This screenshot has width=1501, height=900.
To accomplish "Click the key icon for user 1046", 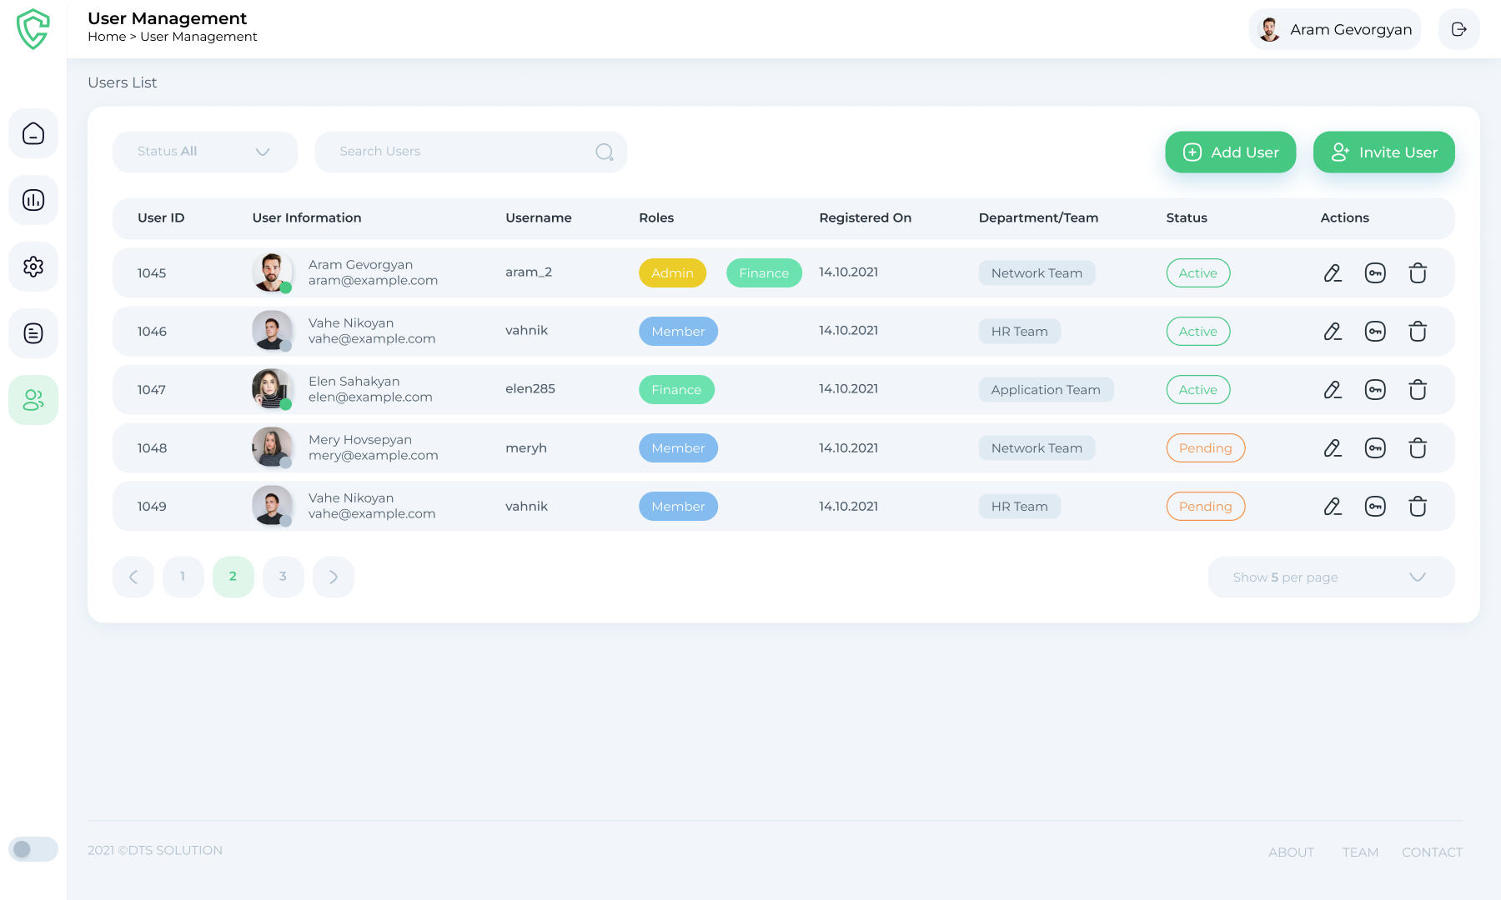I will click(1375, 332).
